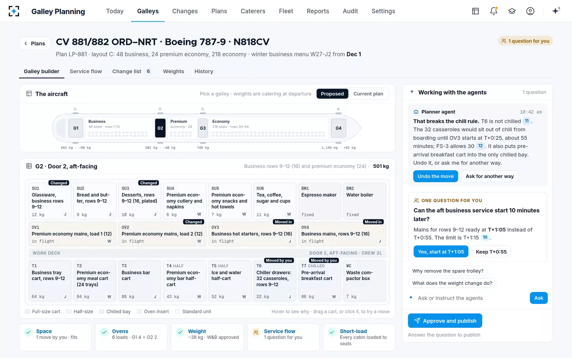Viewport: 572px width, 358px height.
Task: Click citation badge 10 in question card
Action: (x=485, y=237)
